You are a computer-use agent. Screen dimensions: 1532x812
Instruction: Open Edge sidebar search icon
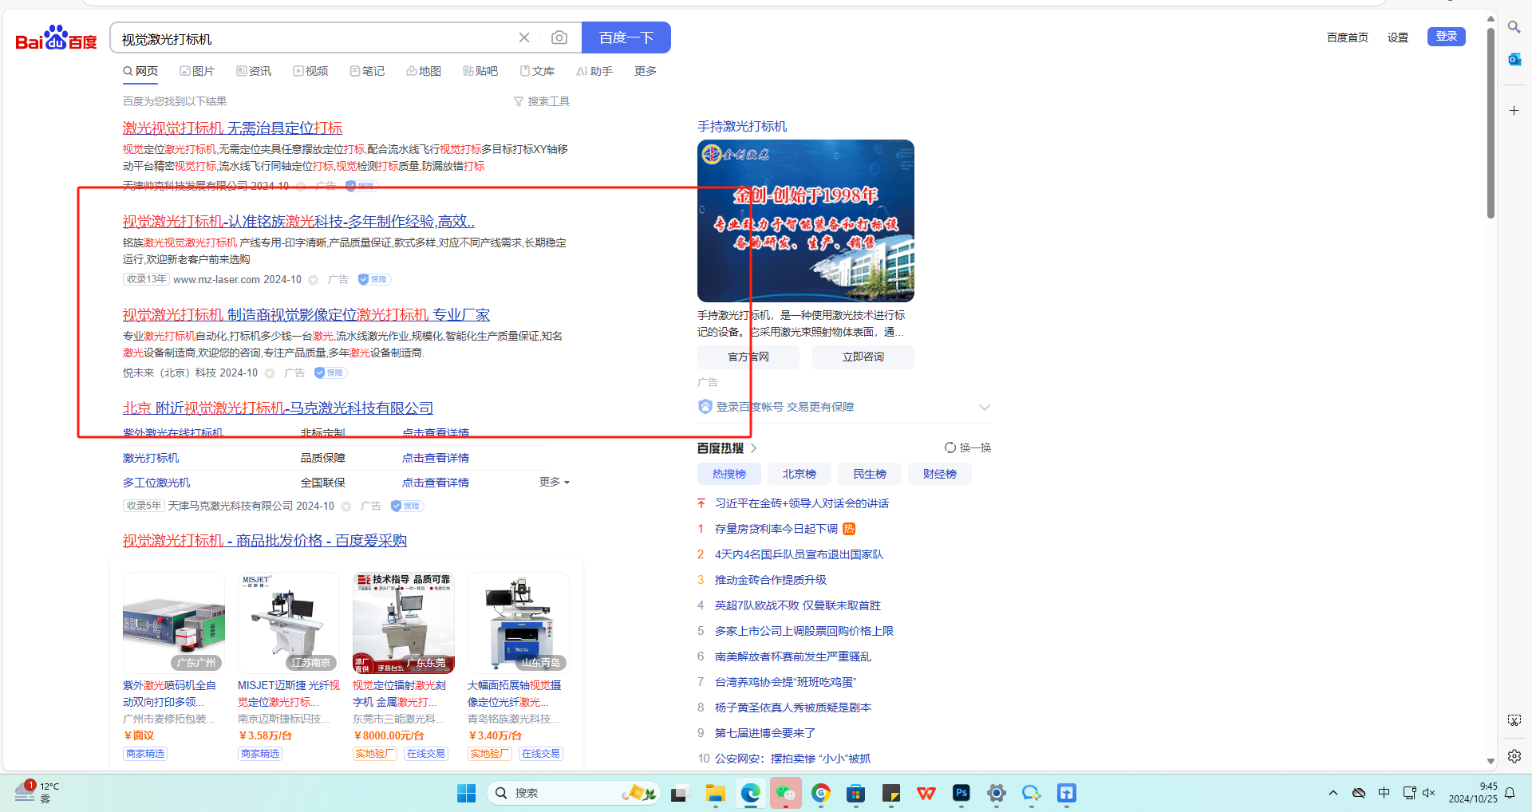[x=1514, y=27]
